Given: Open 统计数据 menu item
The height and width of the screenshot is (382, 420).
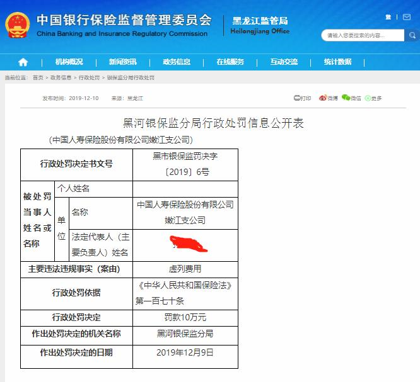Looking at the screenshot, I should coord(337,62).
